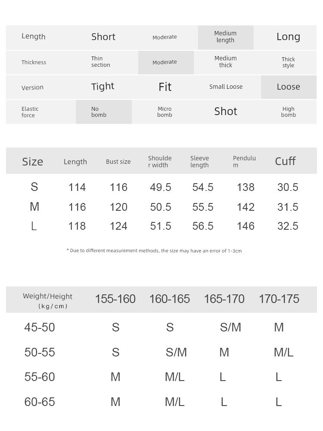The image size is (323, 431).
Task: Click the Bust size column header
Action: coord(118,162)
